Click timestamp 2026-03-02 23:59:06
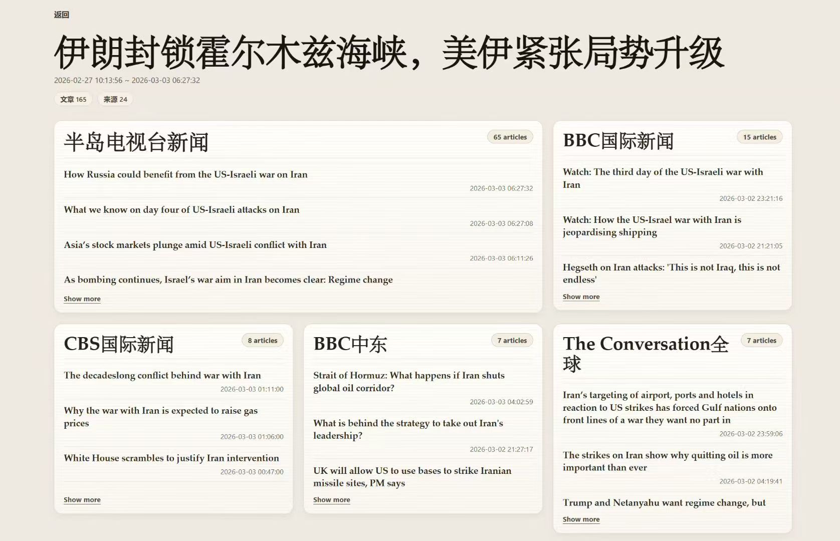The height and width of the screenshot is (541, 840). pyautogui.click(x=751, y=434)
